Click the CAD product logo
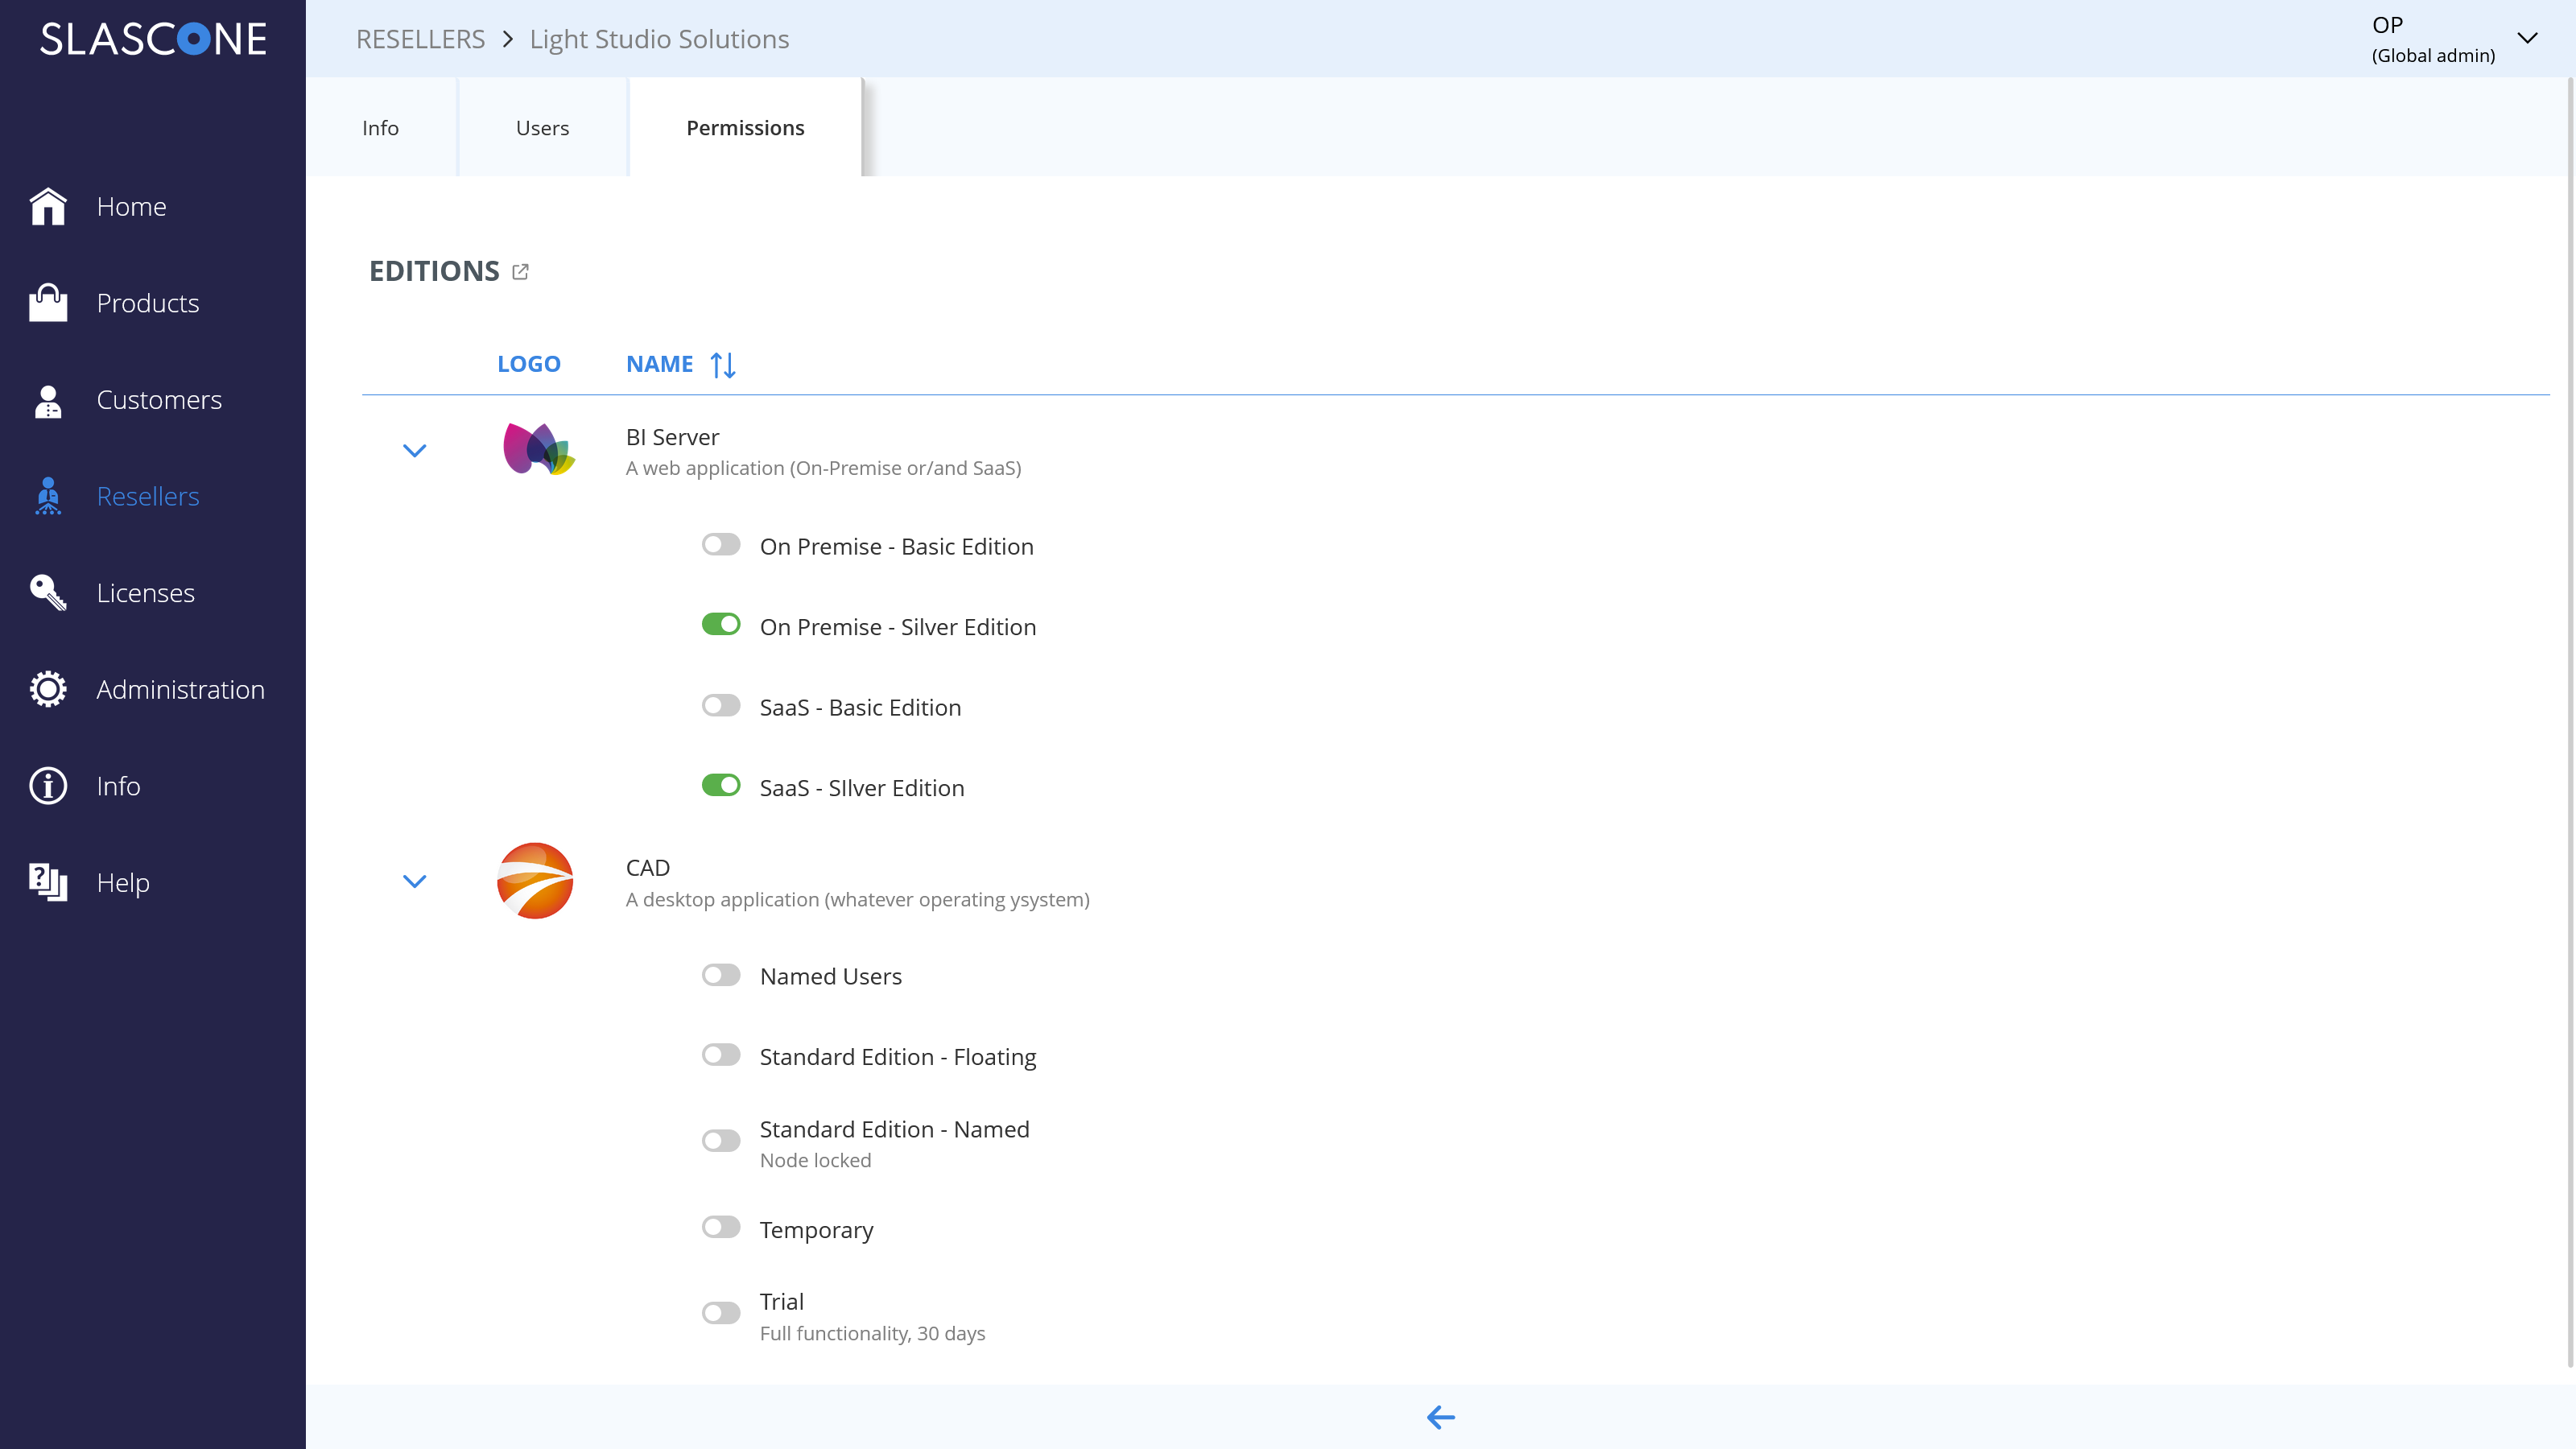Viewport: 2576px width, 1449px height. pyautogui.click(x=535, y=881)
